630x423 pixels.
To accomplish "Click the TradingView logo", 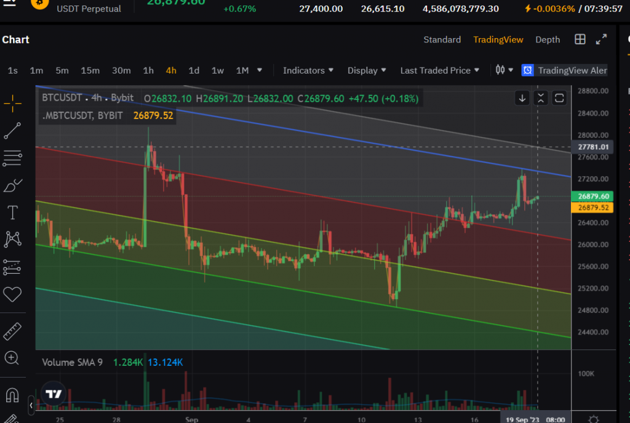I will tap(54, 394).
